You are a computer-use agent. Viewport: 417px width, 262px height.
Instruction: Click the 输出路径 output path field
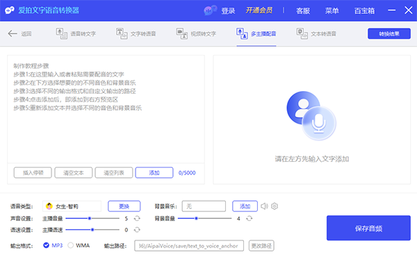coord(189,246)
